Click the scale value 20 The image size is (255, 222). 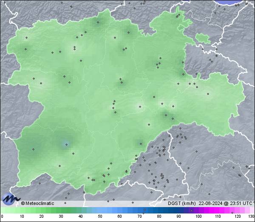pyautogui.click(x=42, y=216)
